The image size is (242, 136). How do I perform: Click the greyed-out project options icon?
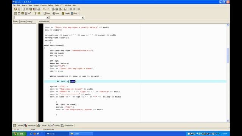pyautogui.click(x=79, y=9)
